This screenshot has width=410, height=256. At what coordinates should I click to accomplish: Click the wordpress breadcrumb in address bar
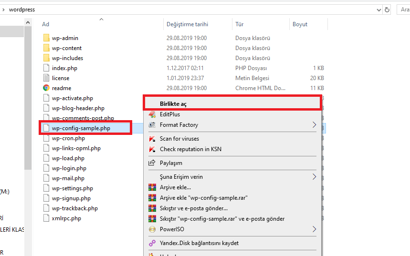point(21,10)
